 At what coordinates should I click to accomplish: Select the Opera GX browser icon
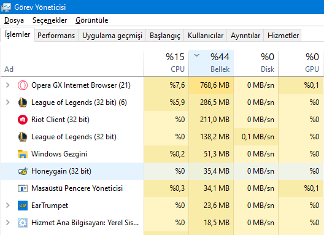click(x=23, y=85)
